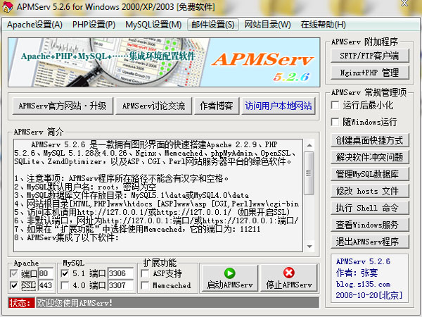Click 修改 hosts 文件 button
The width and height of the screenshot is (422, 317).
(x=369, y=191)
